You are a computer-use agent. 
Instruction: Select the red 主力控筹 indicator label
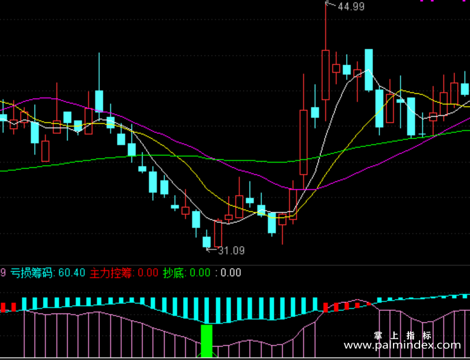click(x=112, y=272)
